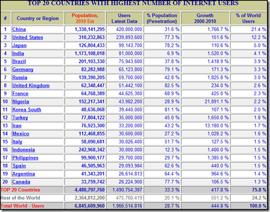Click Philippines users 29,700,000
270x212 pixels.
click(x=130, y=158)
